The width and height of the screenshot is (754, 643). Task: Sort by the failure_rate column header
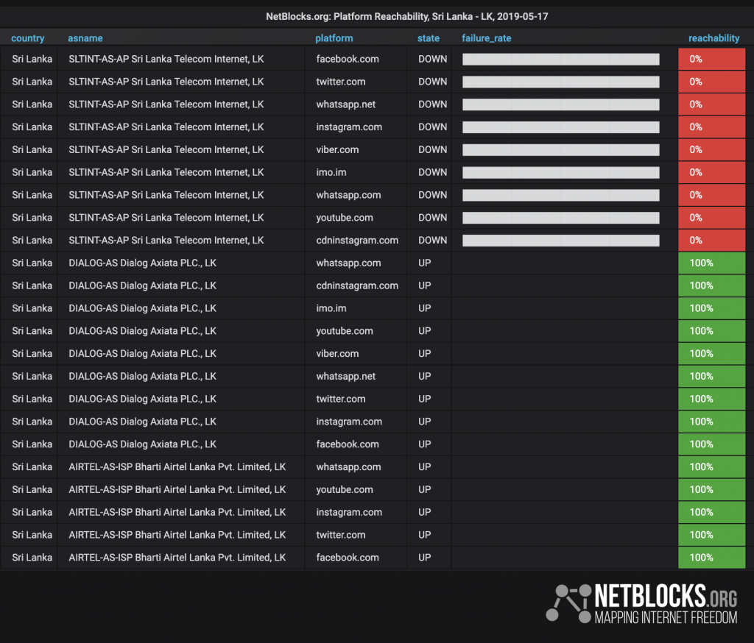(x=486, y=38)
